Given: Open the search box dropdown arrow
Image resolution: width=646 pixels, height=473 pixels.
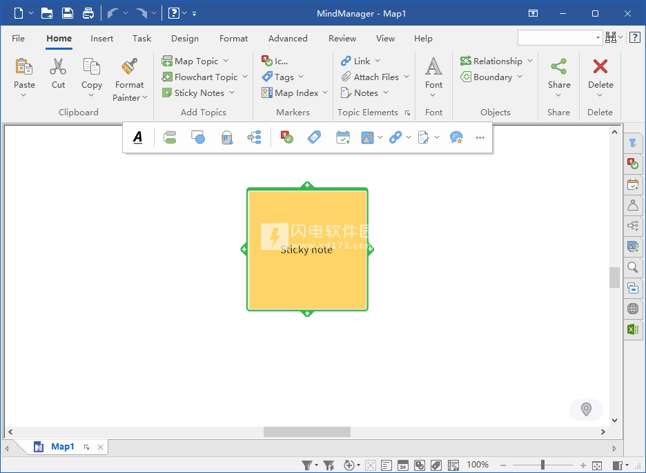Looking at the screenshot, I should (598, 37).
